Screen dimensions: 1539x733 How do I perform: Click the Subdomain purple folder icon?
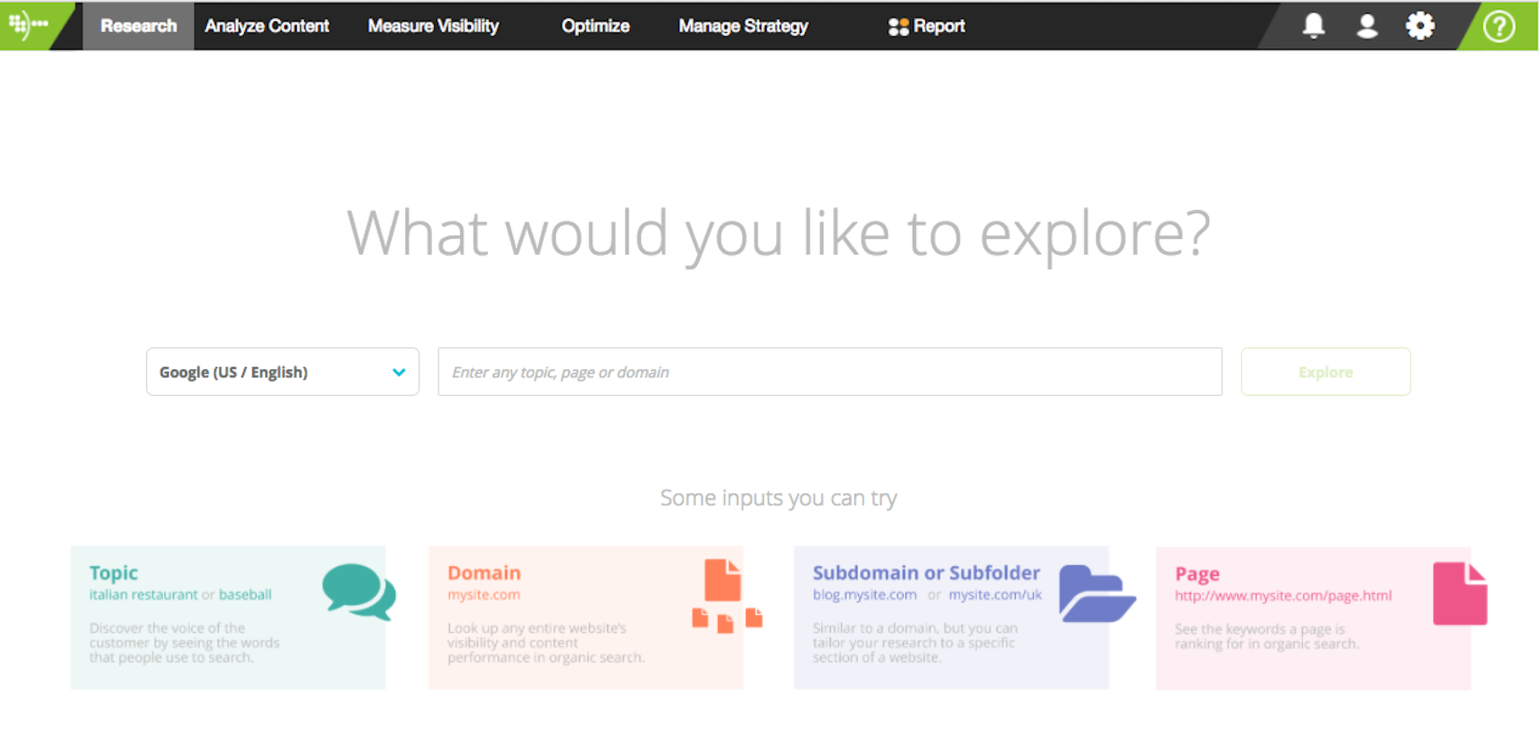pos(1097,594)
